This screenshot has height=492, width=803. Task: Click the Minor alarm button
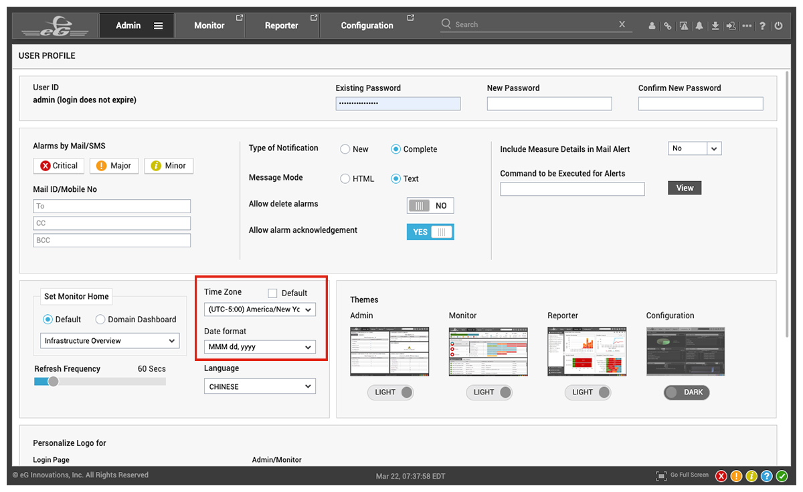[x=169, y=166]
